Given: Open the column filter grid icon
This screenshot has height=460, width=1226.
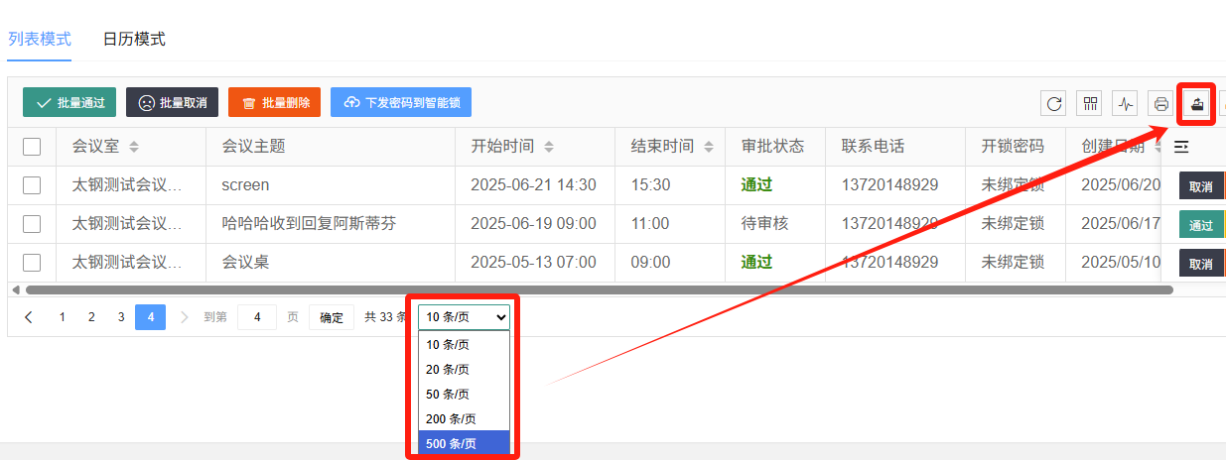Looking at the screenshot, I should coord(1090,103).
